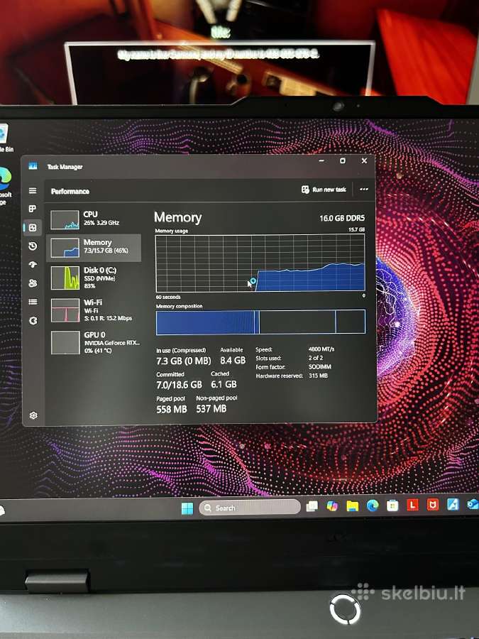Screen dimensions: 479x639
Task: Select the Memory performance entry
Action: pos(94,247)
